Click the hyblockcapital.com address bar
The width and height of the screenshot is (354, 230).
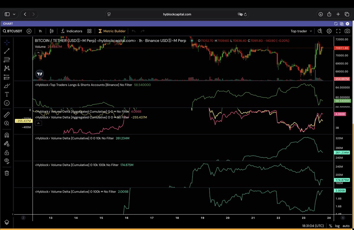coord(177,14)
